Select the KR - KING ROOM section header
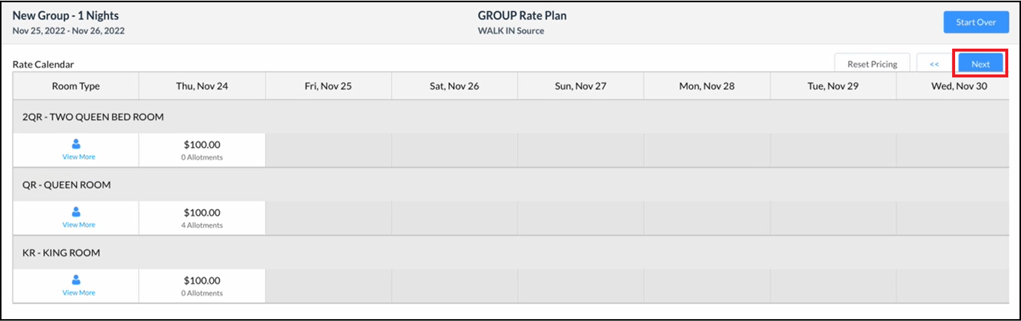The width and height of the screenshot is (1021, 321). click(61, 253)
